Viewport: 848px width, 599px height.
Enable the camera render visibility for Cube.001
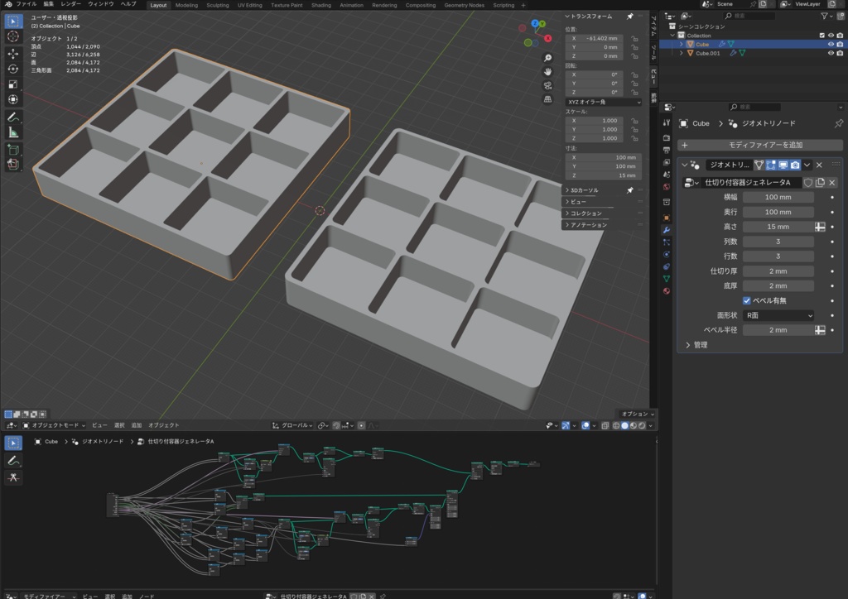[x=840, y=53]
